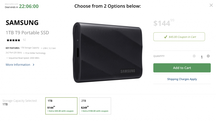The height and width of the screenshot is (121, 216).
Task: Click the deal countdown timer
Action: click(29, 6)
